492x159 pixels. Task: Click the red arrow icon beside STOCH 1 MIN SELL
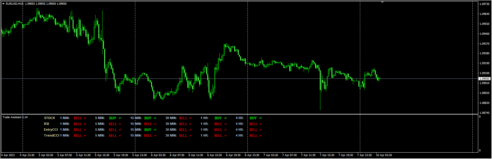tap(85, 118)
